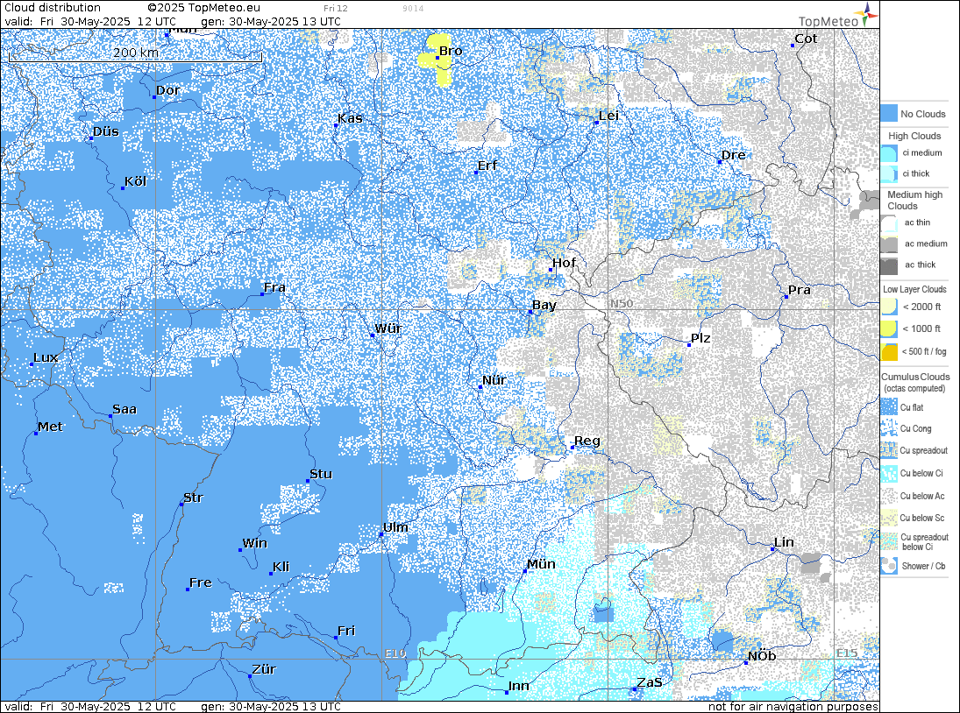Click the 'Medium high Clouds' legend heading

click(914, 200)
